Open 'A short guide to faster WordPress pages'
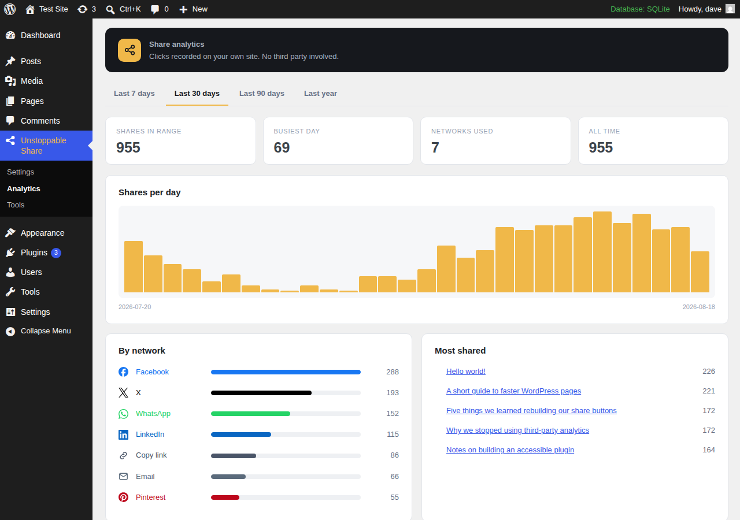This screenshot has height=520, width=740. 513,391
